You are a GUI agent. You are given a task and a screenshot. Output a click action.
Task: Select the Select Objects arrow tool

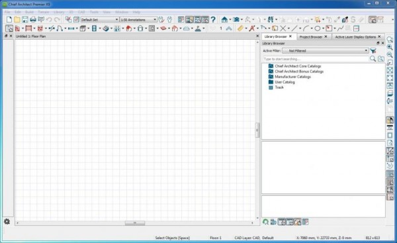click(9, 28)
